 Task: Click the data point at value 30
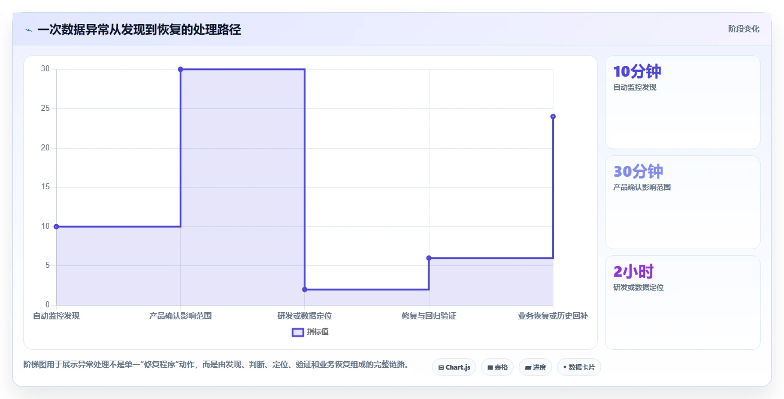coord(180,69)
